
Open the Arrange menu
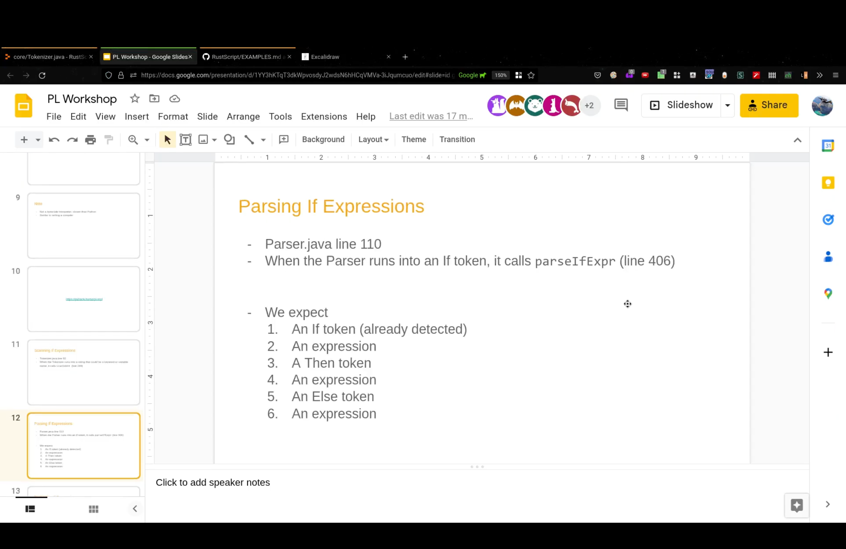point(243,117)
